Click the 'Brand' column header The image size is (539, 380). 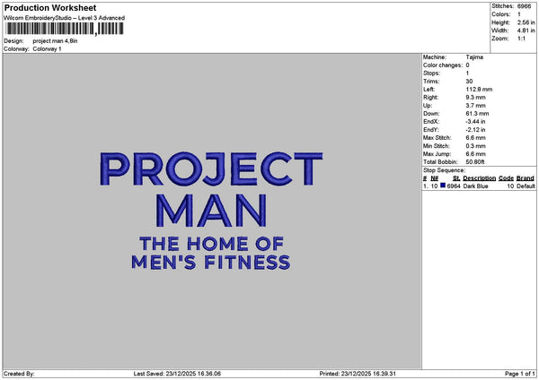(526, 178)
